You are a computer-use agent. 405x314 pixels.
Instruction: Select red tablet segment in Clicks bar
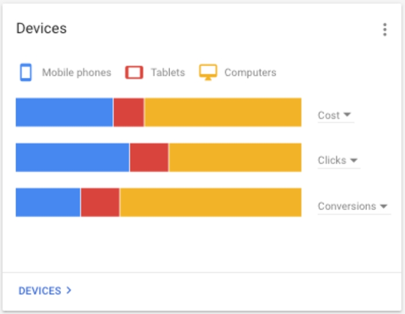(149, 157)
